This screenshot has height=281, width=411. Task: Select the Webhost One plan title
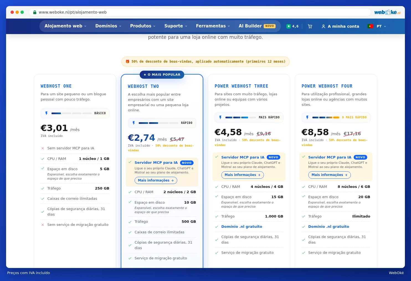pos(56,86)
